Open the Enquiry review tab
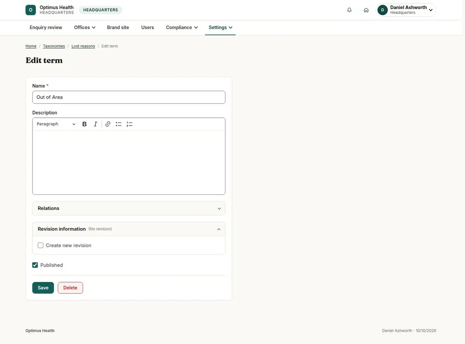The width and height of the screenshot is (465, 344). click(x=46, y=28)
